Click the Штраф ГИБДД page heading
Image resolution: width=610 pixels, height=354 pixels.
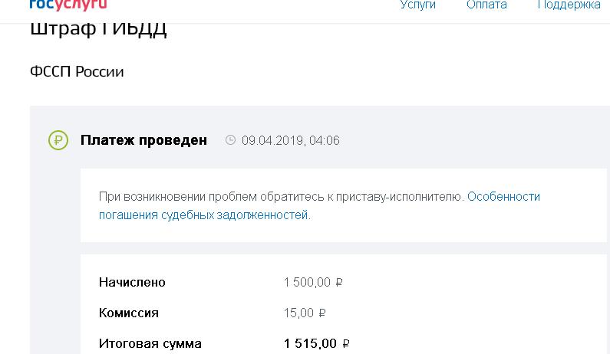click(x=98, y=29)
